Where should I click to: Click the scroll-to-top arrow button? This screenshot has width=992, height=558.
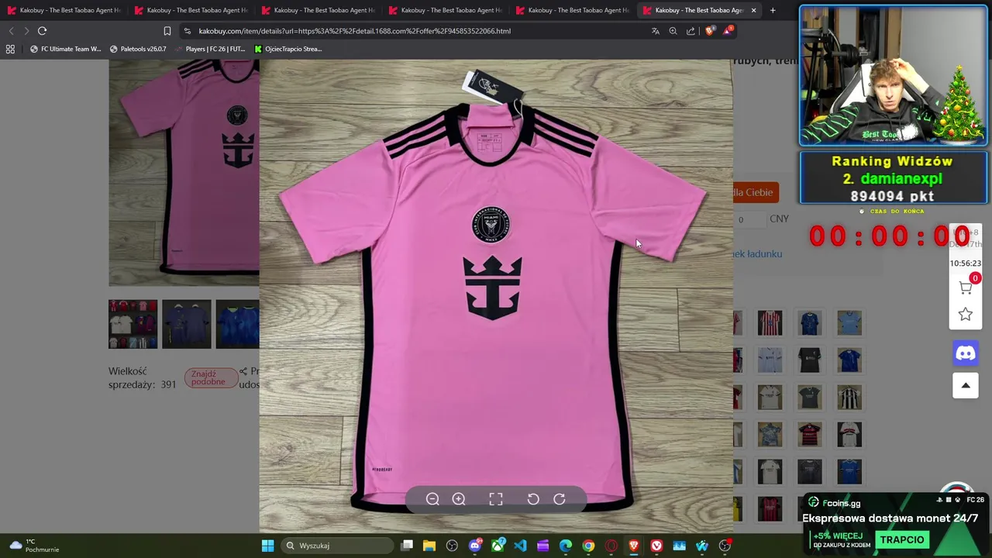(x=966, y=385)
